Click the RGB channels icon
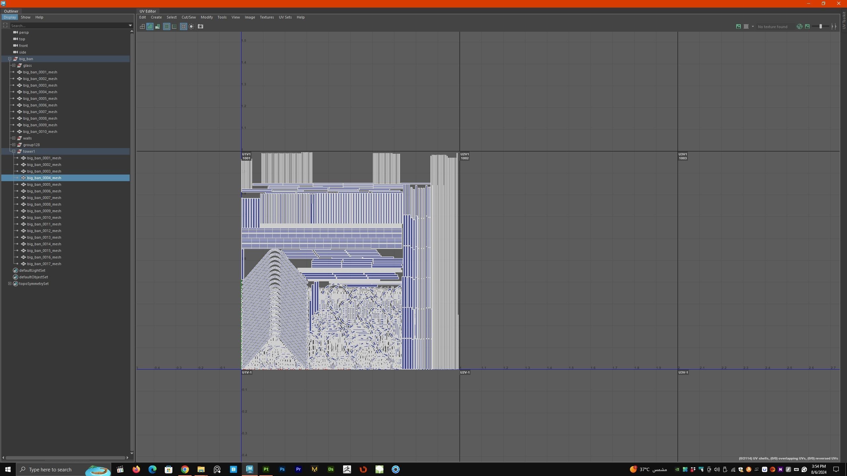This screenshot has height=476, width=847. [x=799, y=26]
